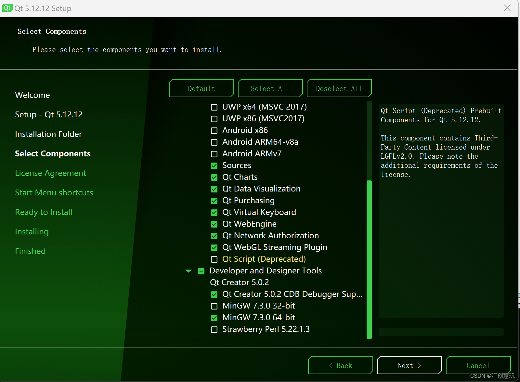This screenshot has width=520, height=382.
Task: Click the Installing step in sidebar
Action: (x=32, y=231)
